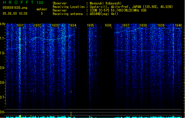The width and height of the screenshot is (185, 118).
Task: Click the 1636 time marker
Action: [x=108, y=25]
